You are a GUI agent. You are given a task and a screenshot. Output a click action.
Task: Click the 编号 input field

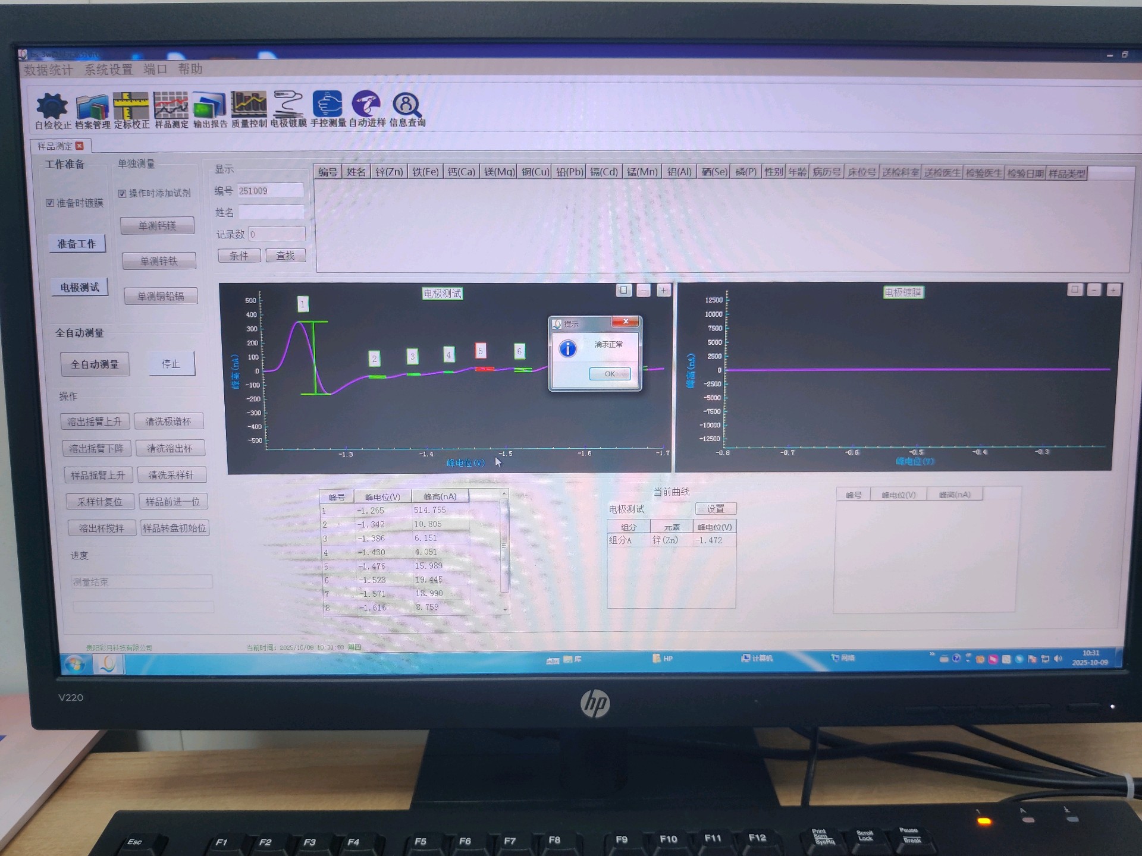tap(270, 191)
